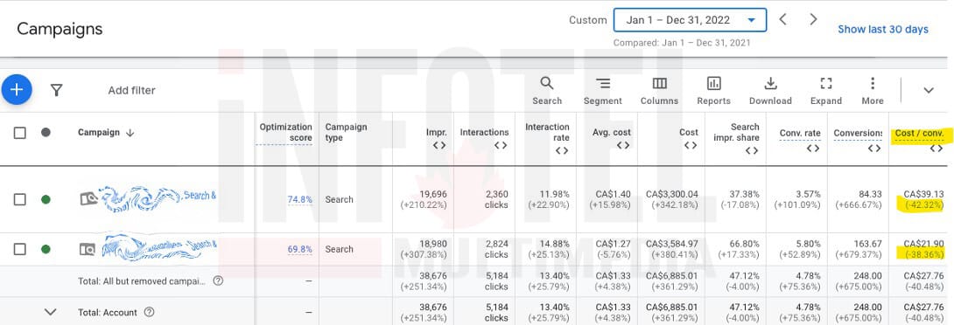Click help icon beside All but removed campaigns
Screen dimensions: 954x325
[x=218, y=281]
